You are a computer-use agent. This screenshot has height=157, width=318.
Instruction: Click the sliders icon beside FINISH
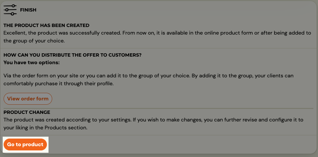10,10
